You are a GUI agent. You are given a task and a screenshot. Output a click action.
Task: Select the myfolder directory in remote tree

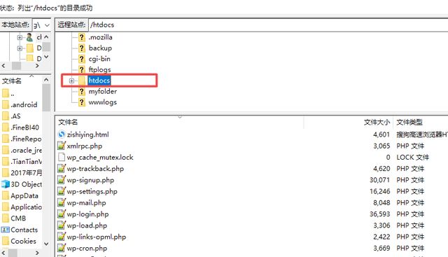point(103,92)
